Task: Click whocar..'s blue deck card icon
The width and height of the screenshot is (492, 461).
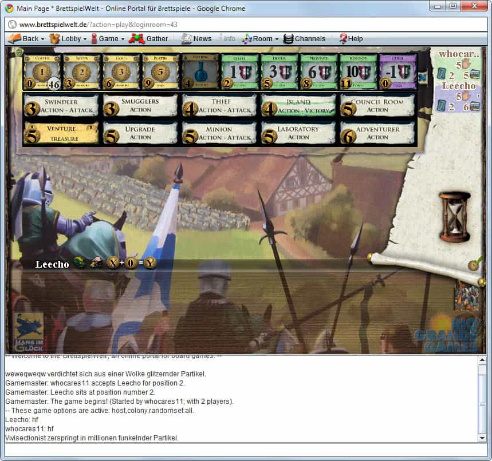Action: (442, 74)
